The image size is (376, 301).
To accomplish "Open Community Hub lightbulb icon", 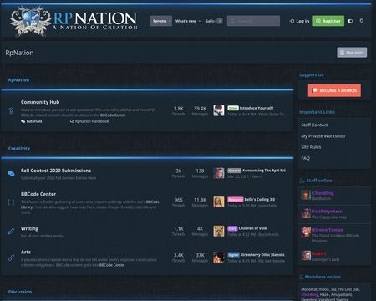I will pyautogui.click(x=11, y=111).
